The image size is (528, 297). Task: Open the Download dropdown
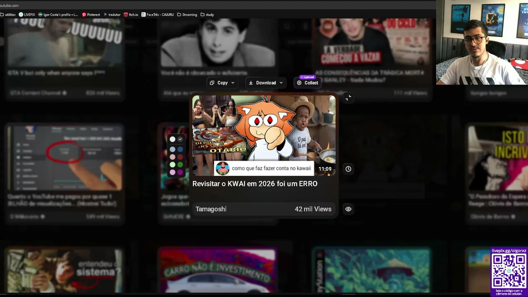[266, 83]
